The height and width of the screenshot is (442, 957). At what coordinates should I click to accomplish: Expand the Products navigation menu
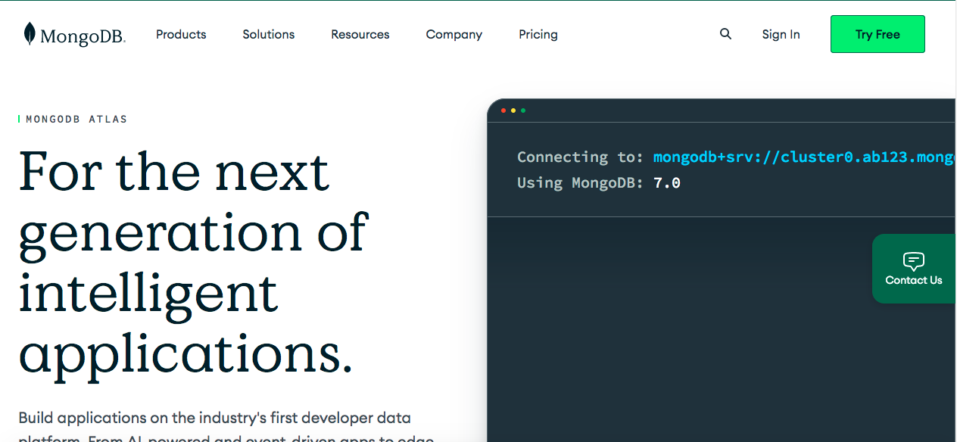[181, 34]
